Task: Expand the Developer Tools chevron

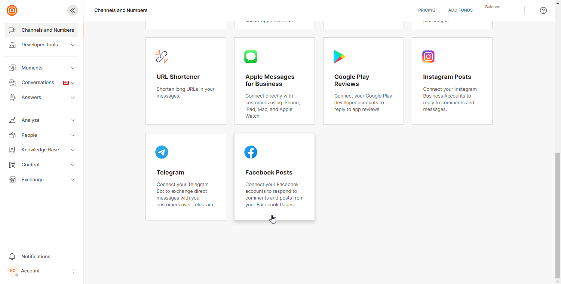Action: pyautogui.click(x=73, y=45)
